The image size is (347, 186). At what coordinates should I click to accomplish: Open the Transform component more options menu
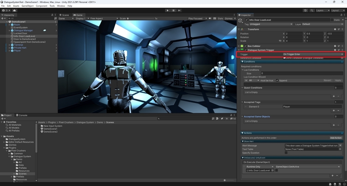click(342, 29)
